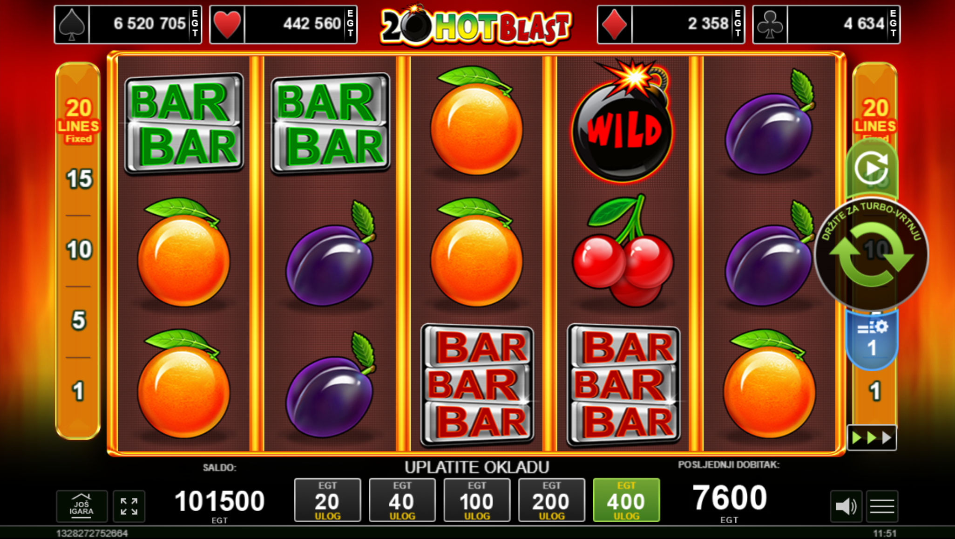
Task: Click the green spin arrows button
Action: click(x=871, y=254)
